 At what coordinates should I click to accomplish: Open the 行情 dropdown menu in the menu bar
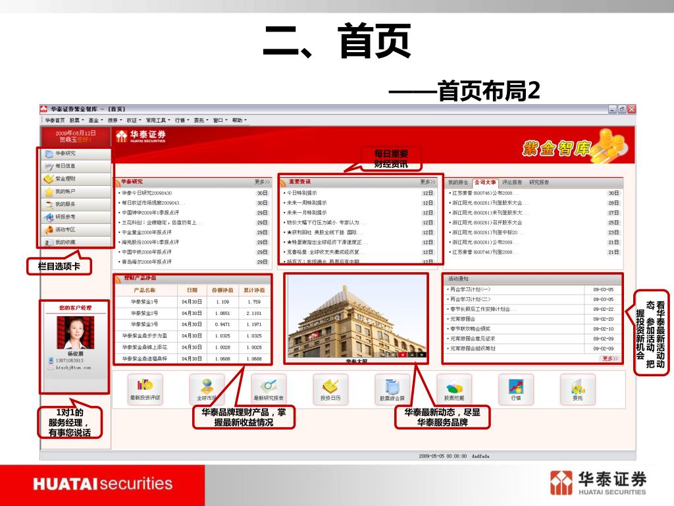[182, 121]
